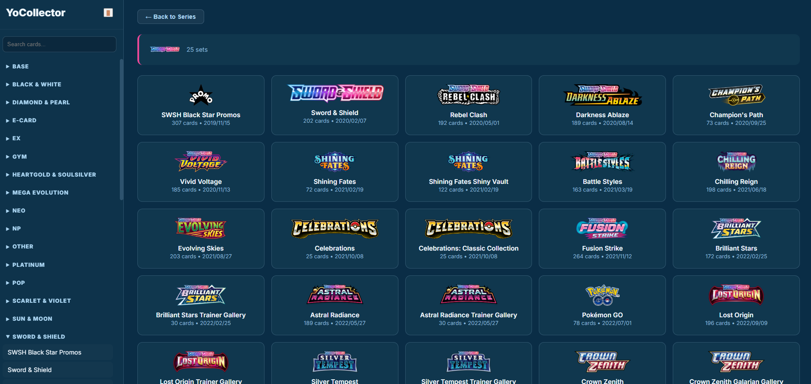Expand the OTHER series
The height and width of the screenshot is (384, 811).
(59, 246)
